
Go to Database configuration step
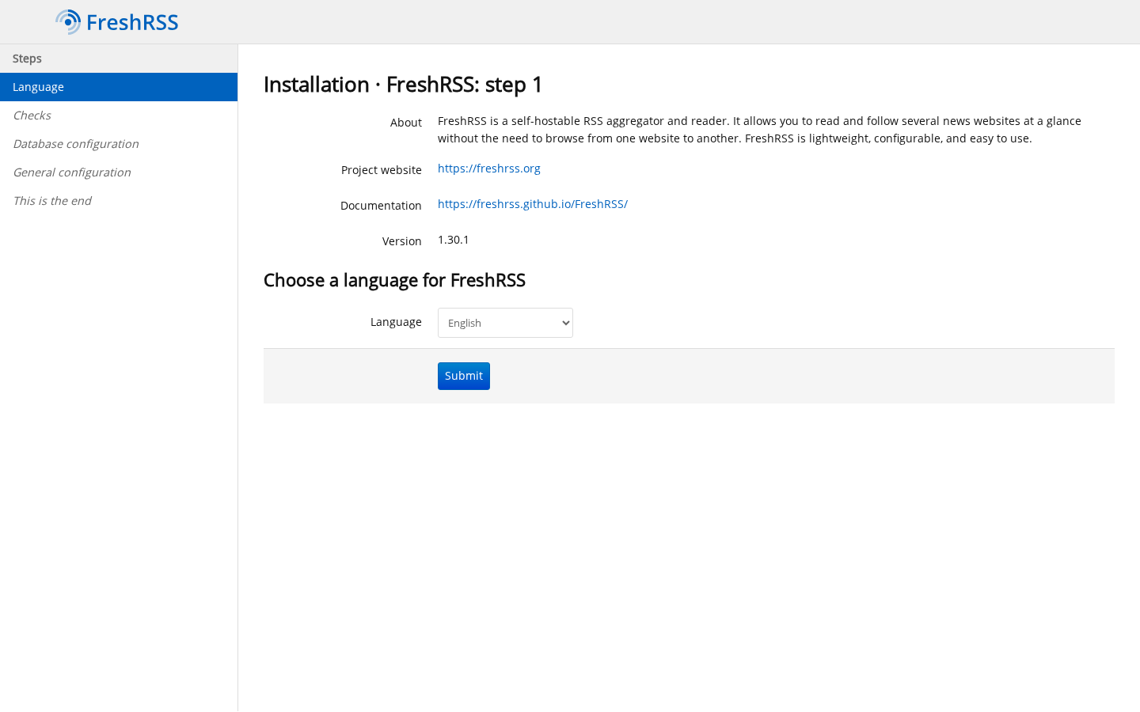(x=119, y=144)
